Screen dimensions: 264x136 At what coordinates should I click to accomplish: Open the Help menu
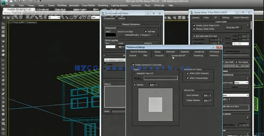[x=171, y=6]
